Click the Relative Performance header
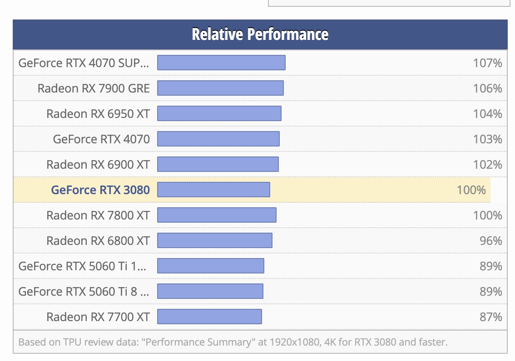 pyautogui.click(x=260, y=34)
